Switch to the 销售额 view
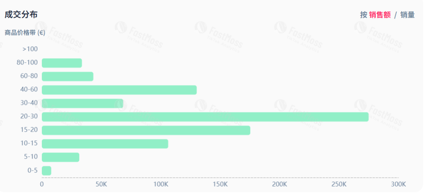 pyautogui.click(x=379, y=15)
